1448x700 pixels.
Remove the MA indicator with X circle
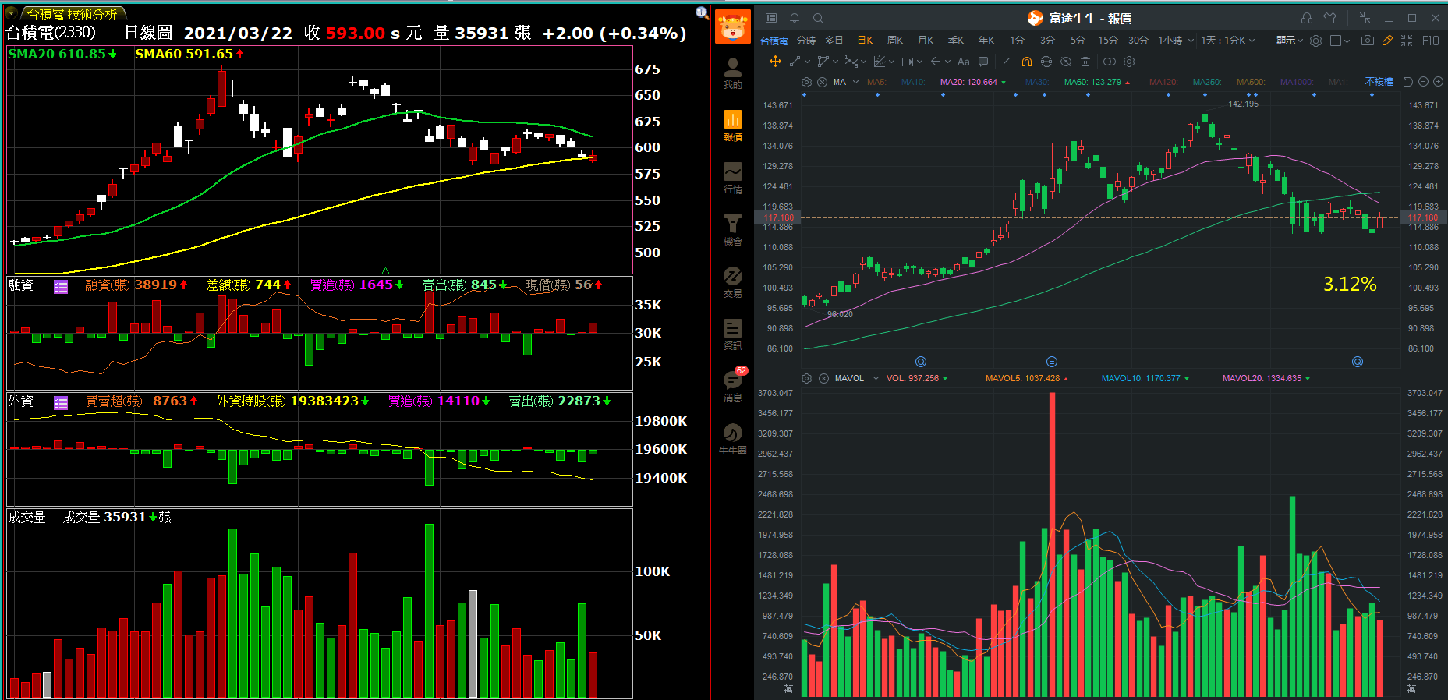click(x=822, y=82)
